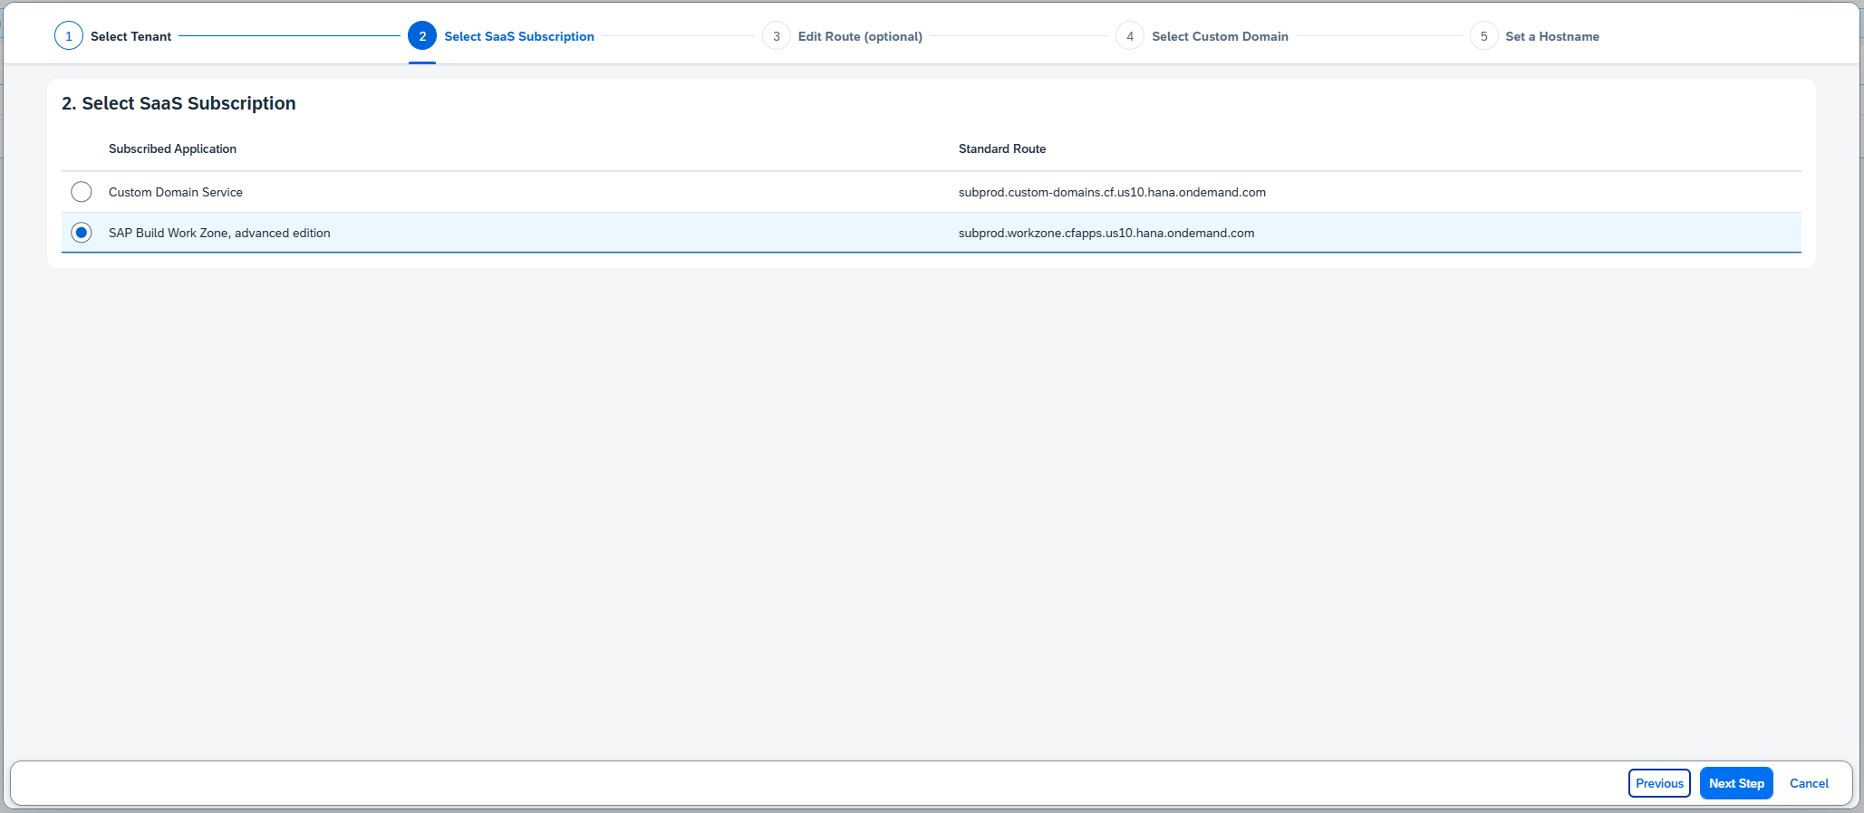Open step 2 Select SaaS Subscription
1864x813 pixels.
click(x=501, y=36)
